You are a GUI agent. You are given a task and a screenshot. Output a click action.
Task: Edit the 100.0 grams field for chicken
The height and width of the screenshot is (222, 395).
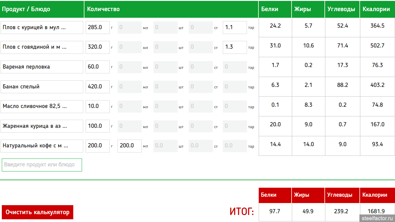(x=97, y=126)
